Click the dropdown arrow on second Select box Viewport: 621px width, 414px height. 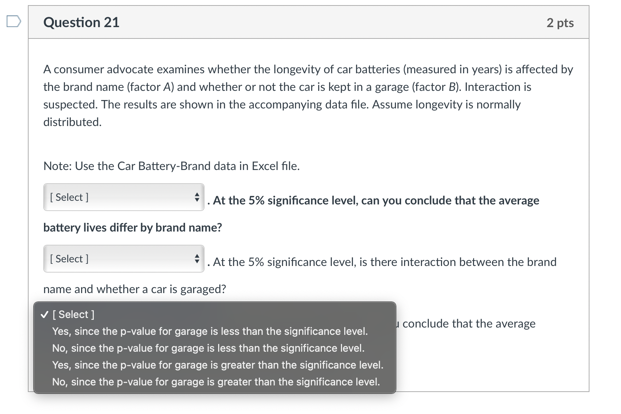point(196,259)
